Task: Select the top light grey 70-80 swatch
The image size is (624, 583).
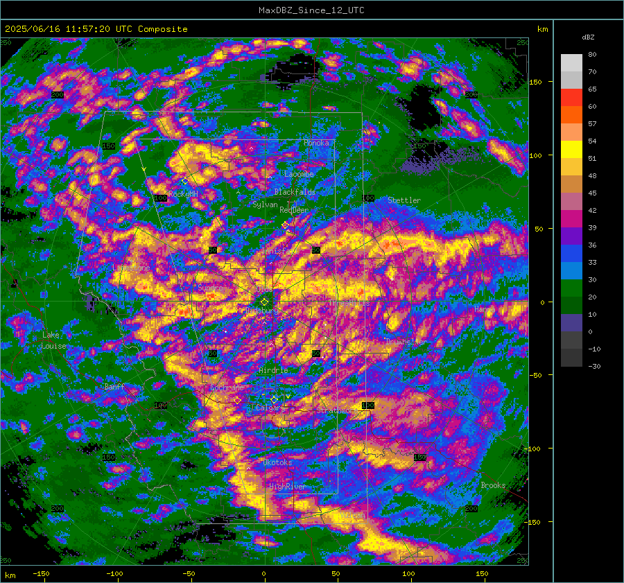Action: pyautogui.click(x=571, y=63)
